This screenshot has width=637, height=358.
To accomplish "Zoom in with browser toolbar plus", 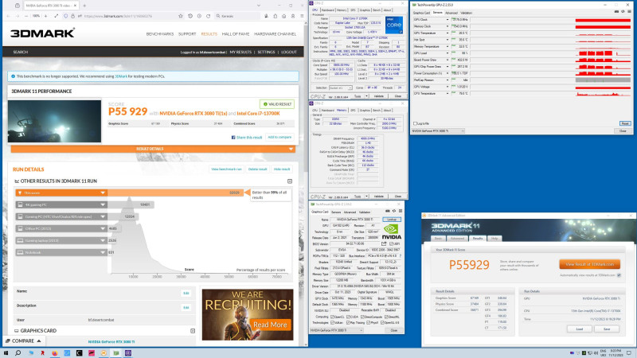I will 45,16.
